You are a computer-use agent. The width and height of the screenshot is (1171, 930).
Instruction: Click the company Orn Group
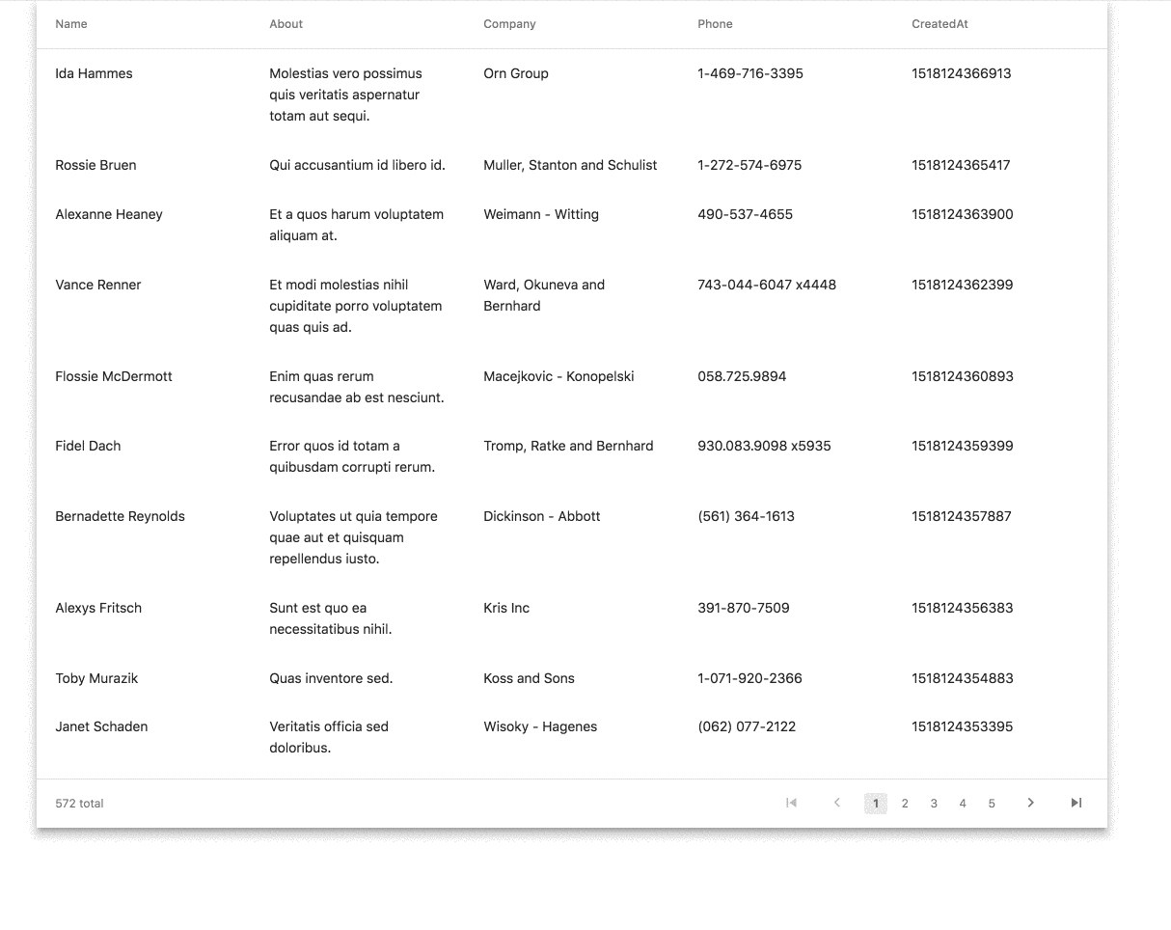(516, 73)
